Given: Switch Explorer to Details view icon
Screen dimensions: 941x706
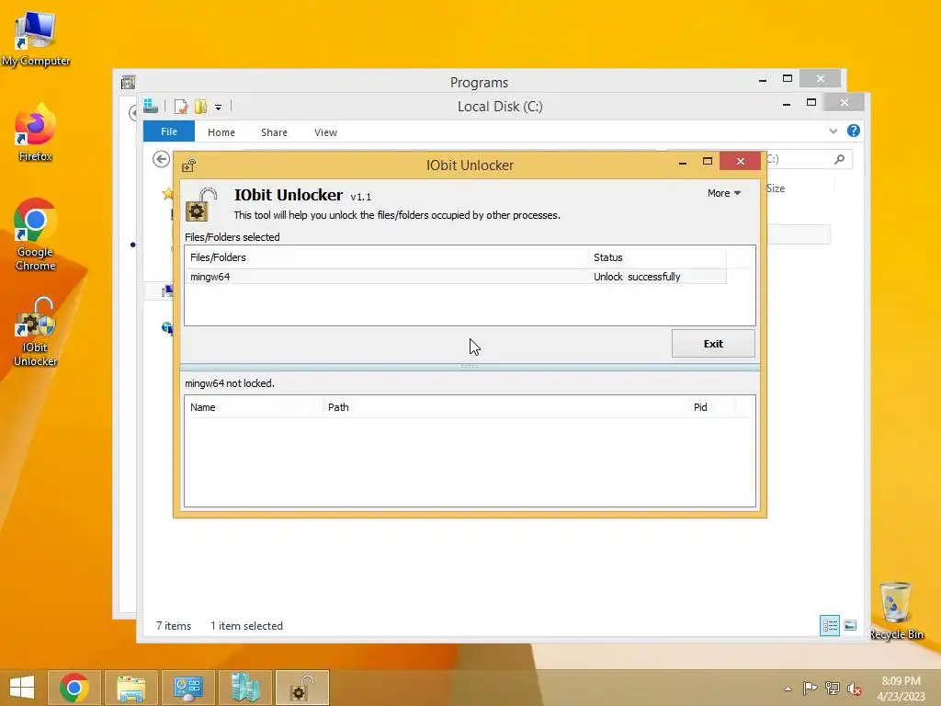Looking at the screenshot, I should [x=830, y=625].
